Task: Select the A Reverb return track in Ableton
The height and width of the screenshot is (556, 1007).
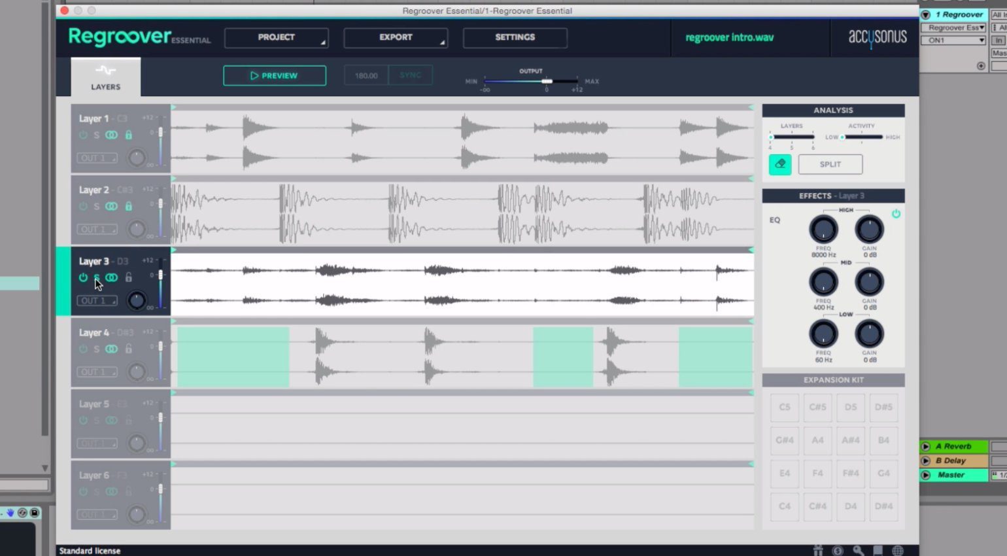Action: coord(953,446)
